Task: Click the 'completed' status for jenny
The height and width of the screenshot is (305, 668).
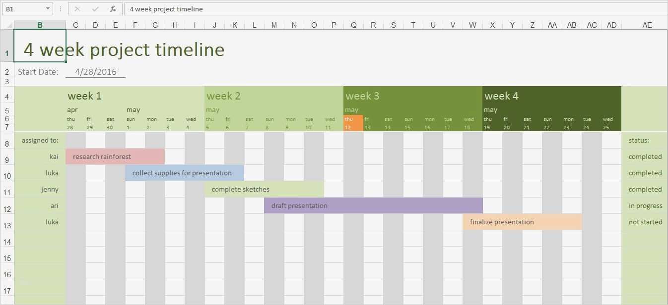Action: coord(645,189)
